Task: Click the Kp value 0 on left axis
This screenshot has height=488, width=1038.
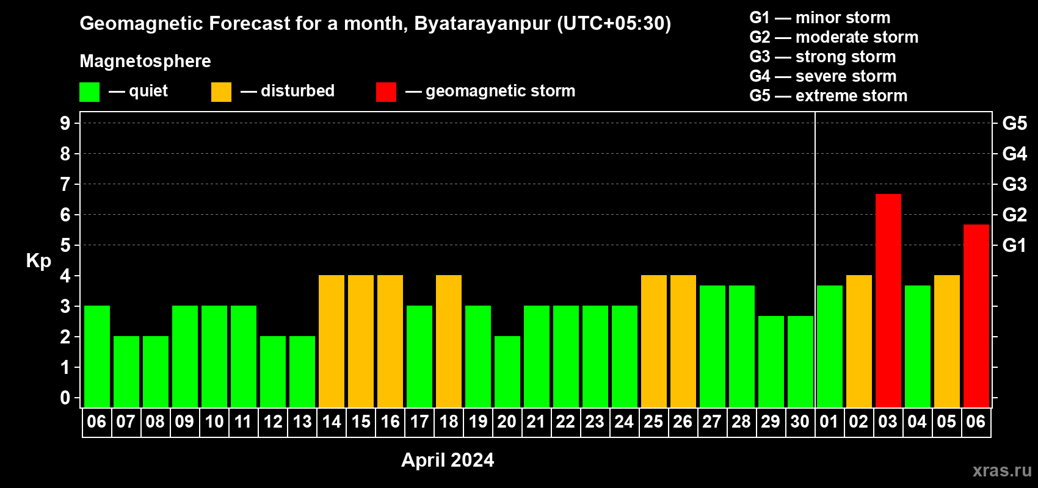Action: 65,398
